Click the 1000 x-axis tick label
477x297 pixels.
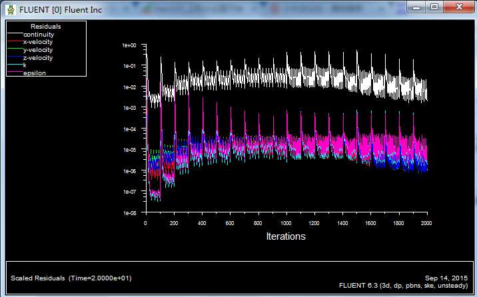286,223
